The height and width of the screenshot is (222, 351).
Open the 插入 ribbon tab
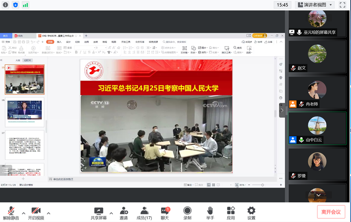coord(59,42)
